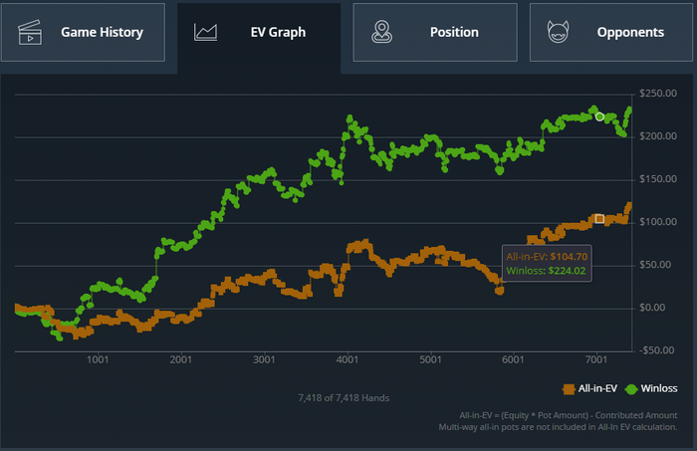Click the All-in-EV $104.70 tooltip value
Image resolution: width=697 pixels, height=451 pixels.
tap(569, 256)
